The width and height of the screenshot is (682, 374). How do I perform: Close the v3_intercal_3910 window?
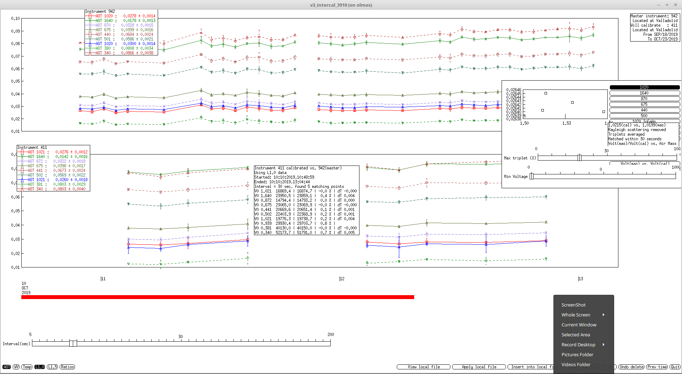click(x=675, y=5)
